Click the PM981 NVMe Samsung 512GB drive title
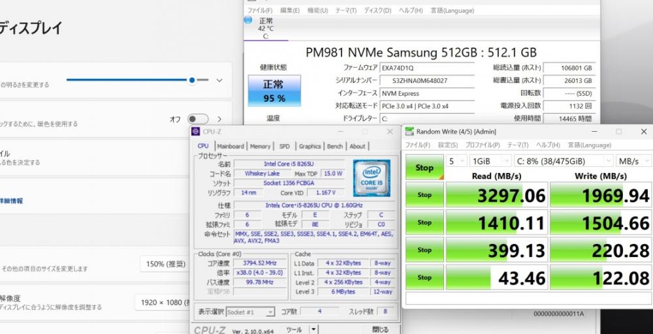This screenshot has width=653, height=334. click(421, 52)
